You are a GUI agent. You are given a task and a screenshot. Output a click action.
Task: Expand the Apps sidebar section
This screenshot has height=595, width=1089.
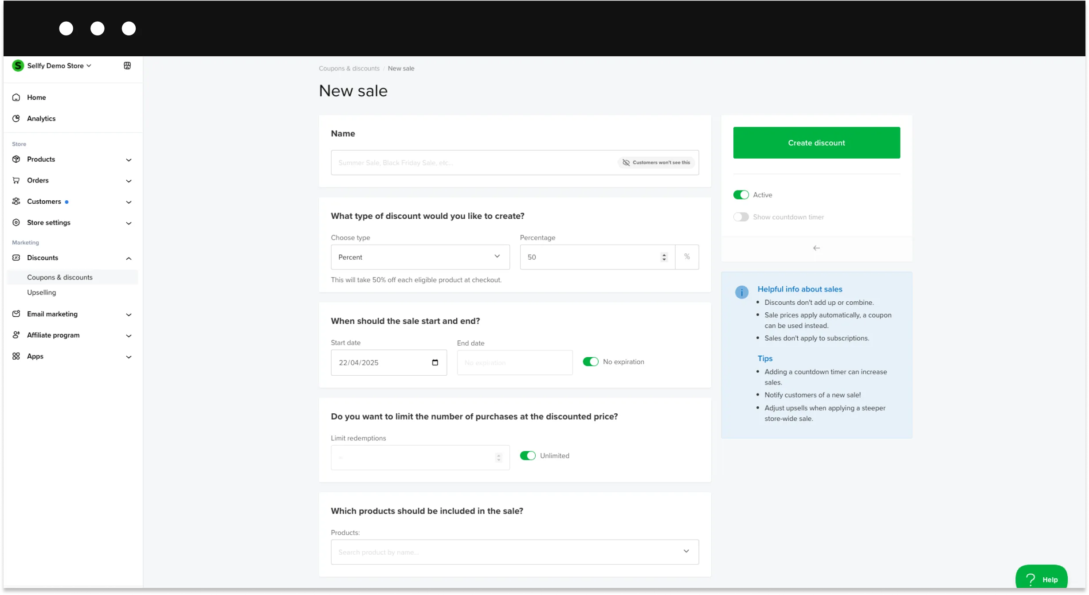point(129,357)
